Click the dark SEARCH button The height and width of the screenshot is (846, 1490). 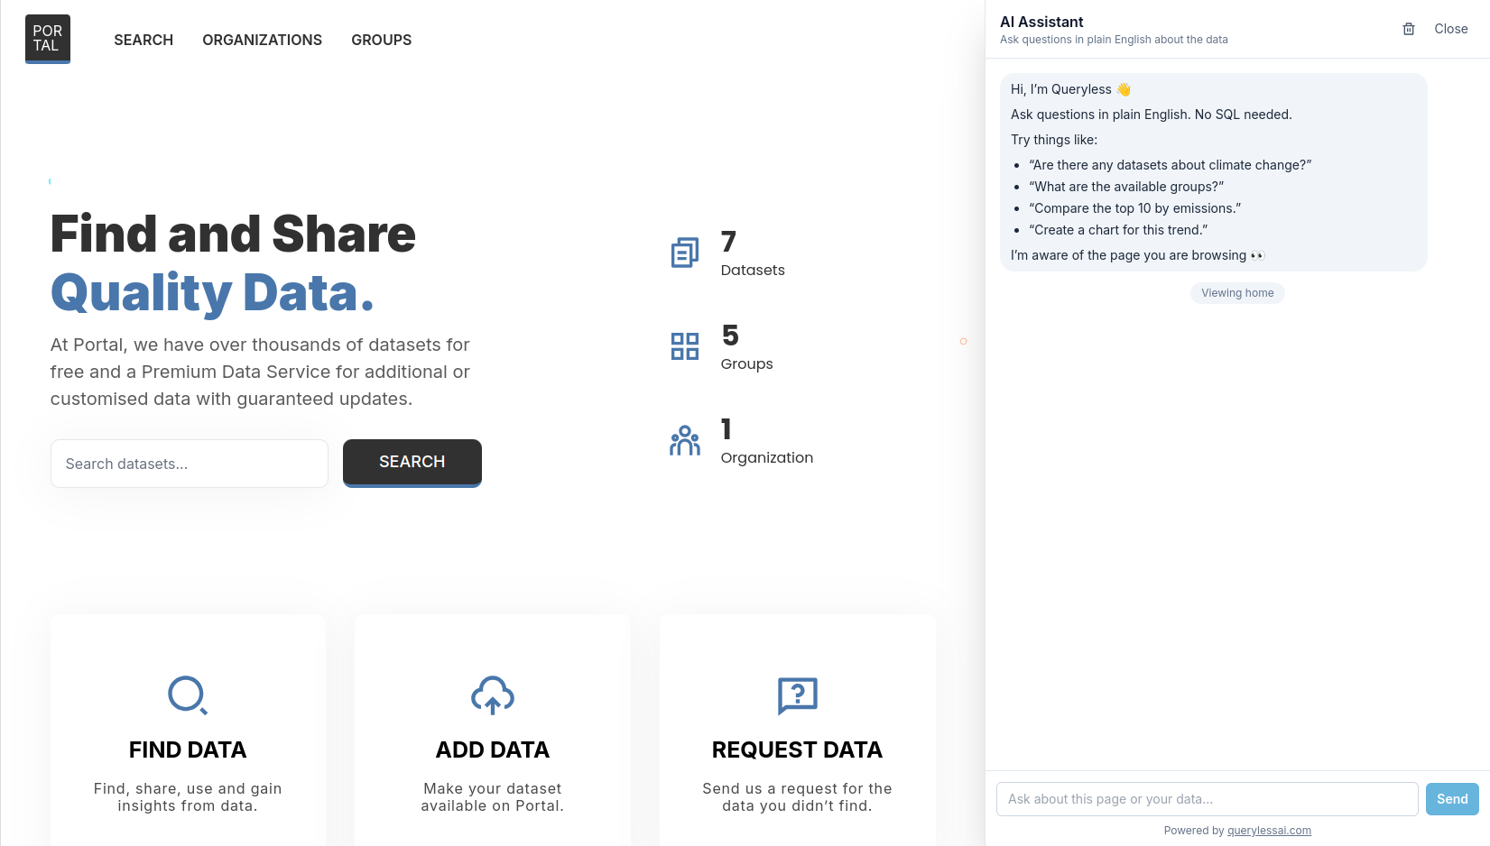[412, 462]
